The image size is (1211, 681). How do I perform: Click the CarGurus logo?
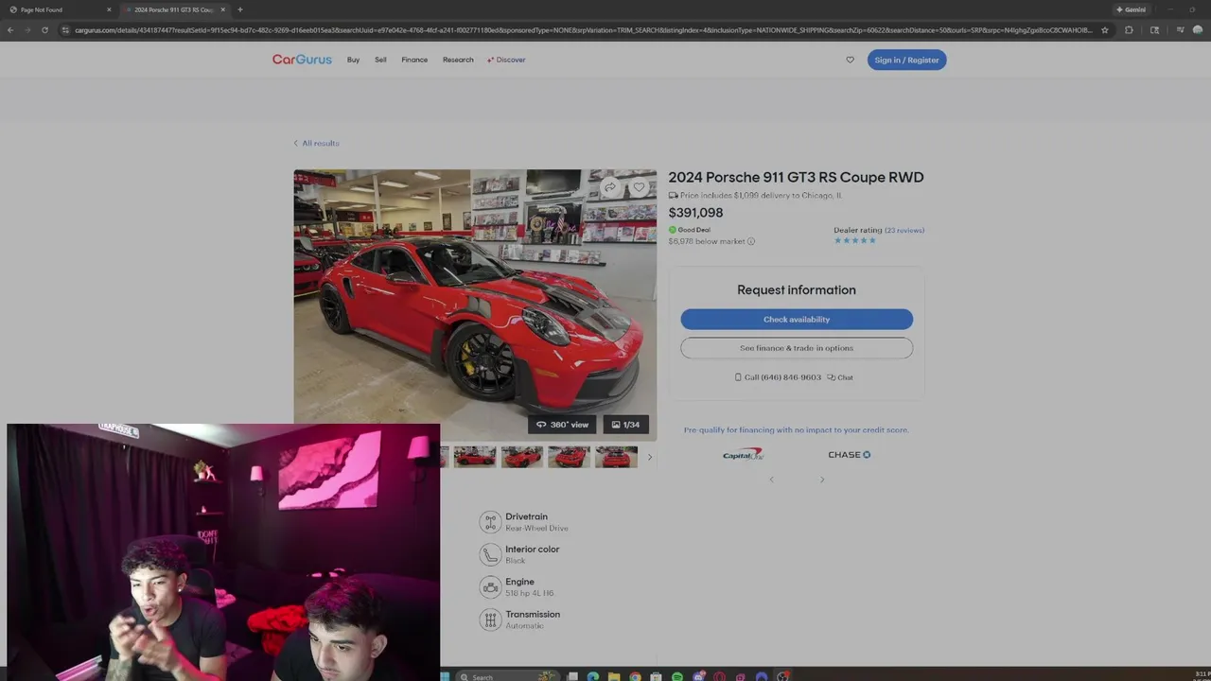click(302, 60)
